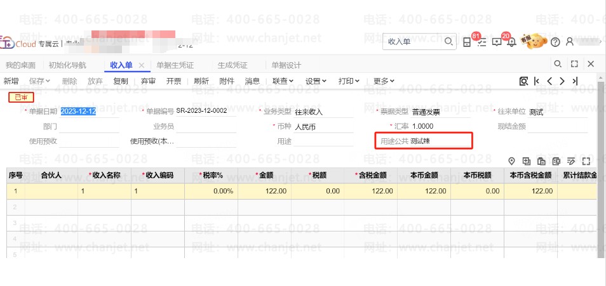Click the tab bar search magnifier icon
The width and height of the screenshot is (606, 286).
pos(558,64)
